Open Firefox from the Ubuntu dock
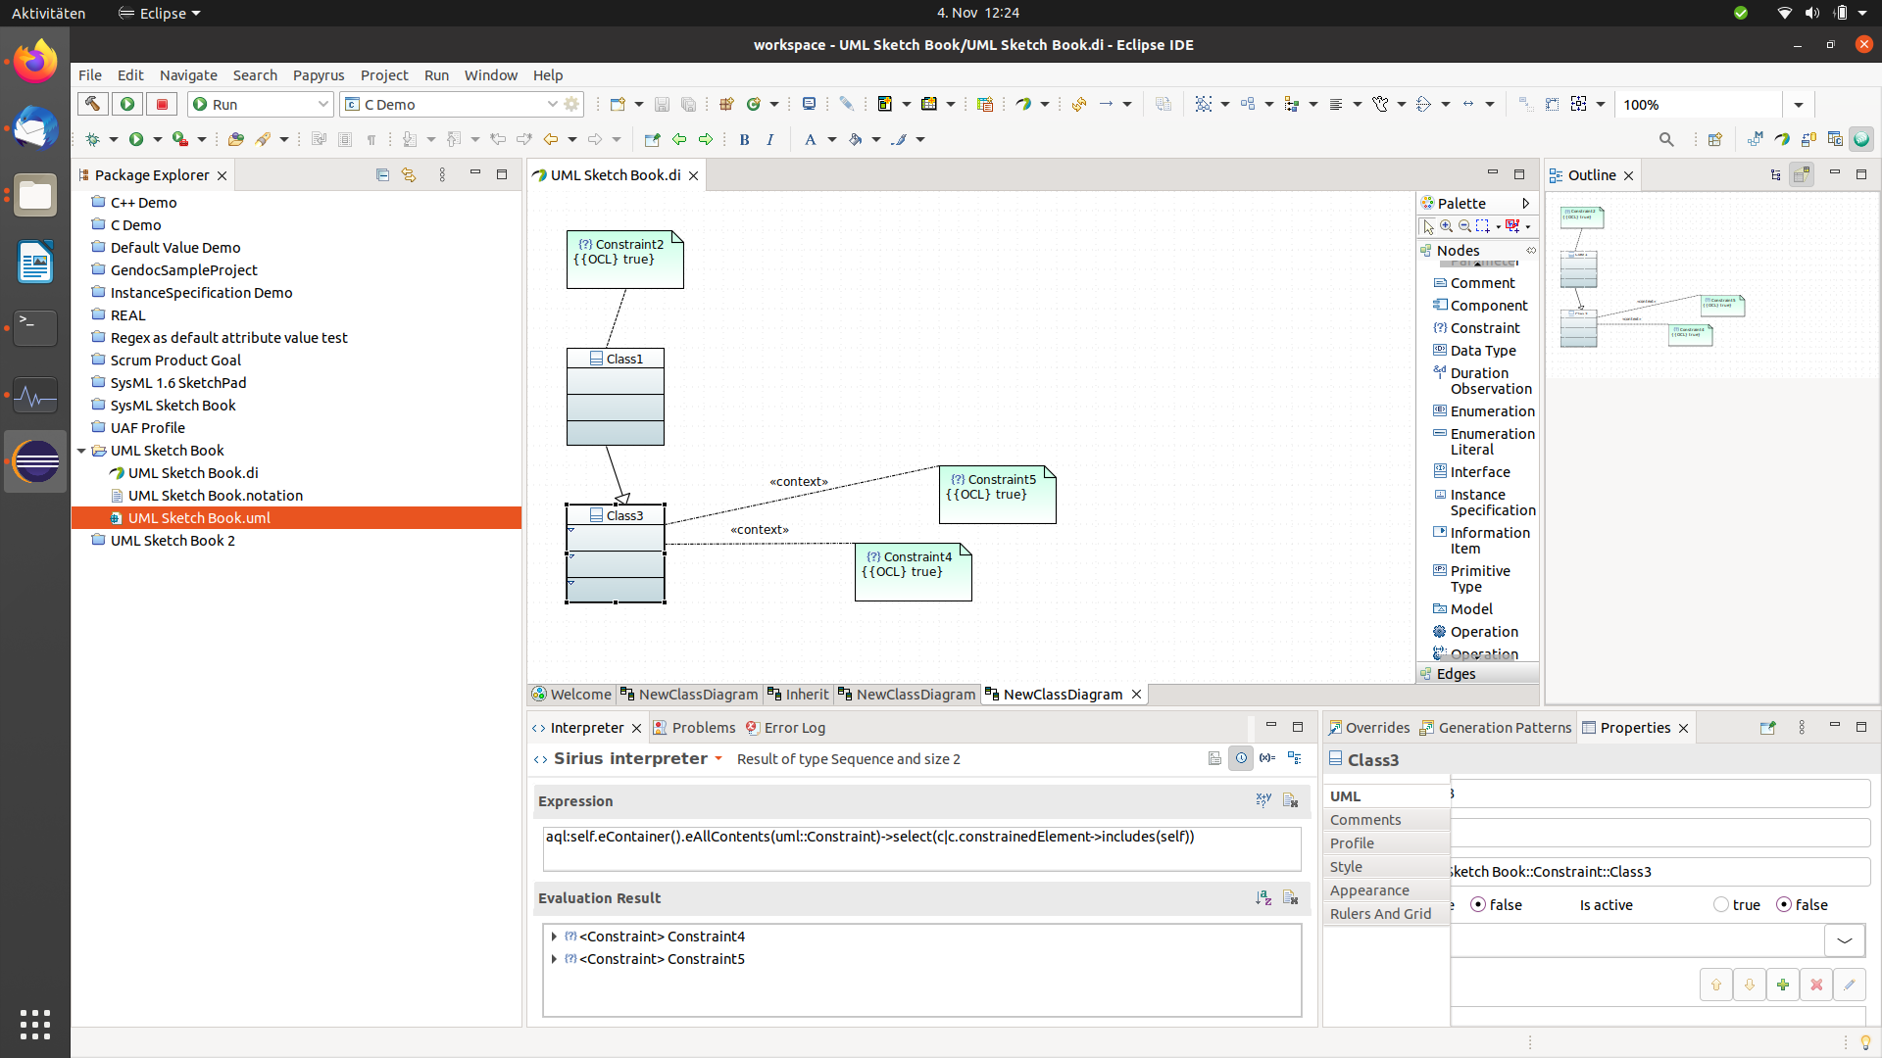Screen dimensions: 1882x1058 click(35, 63)
